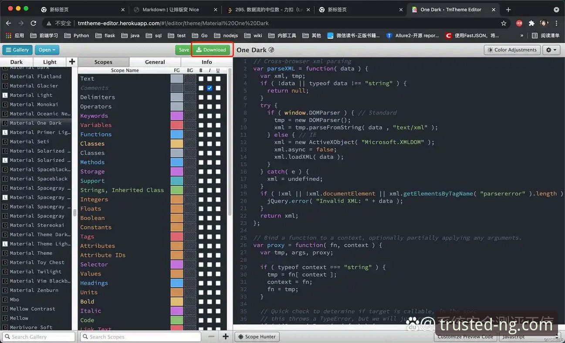
Task: Open Scope Hunter
Action: 257,336
